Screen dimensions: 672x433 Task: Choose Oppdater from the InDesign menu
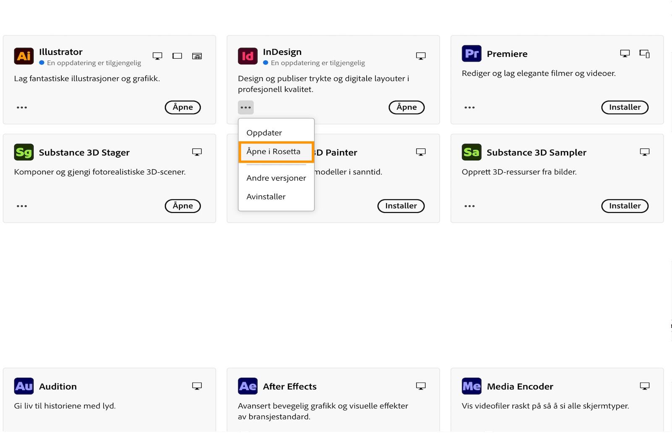click(x=276, y=133)
